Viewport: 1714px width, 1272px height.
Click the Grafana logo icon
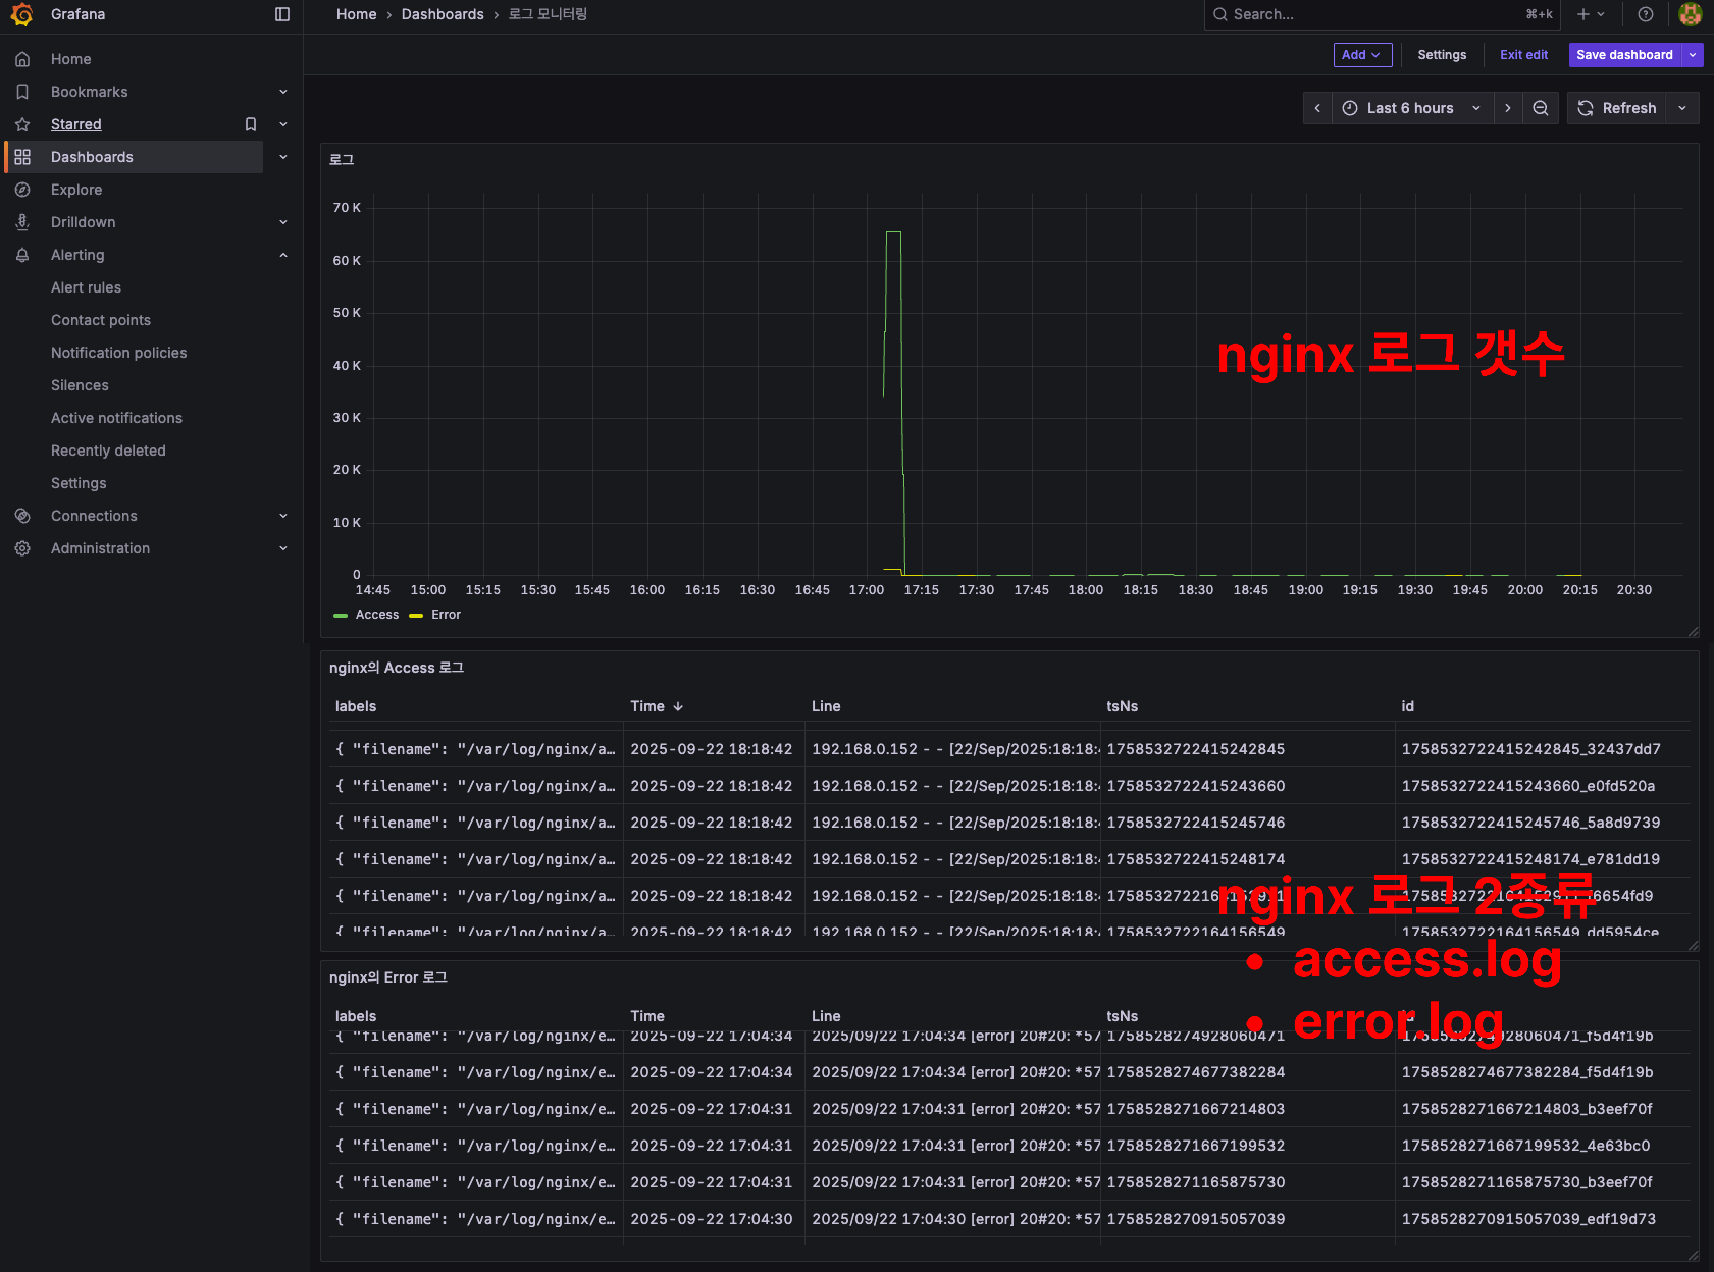point(22,15)
